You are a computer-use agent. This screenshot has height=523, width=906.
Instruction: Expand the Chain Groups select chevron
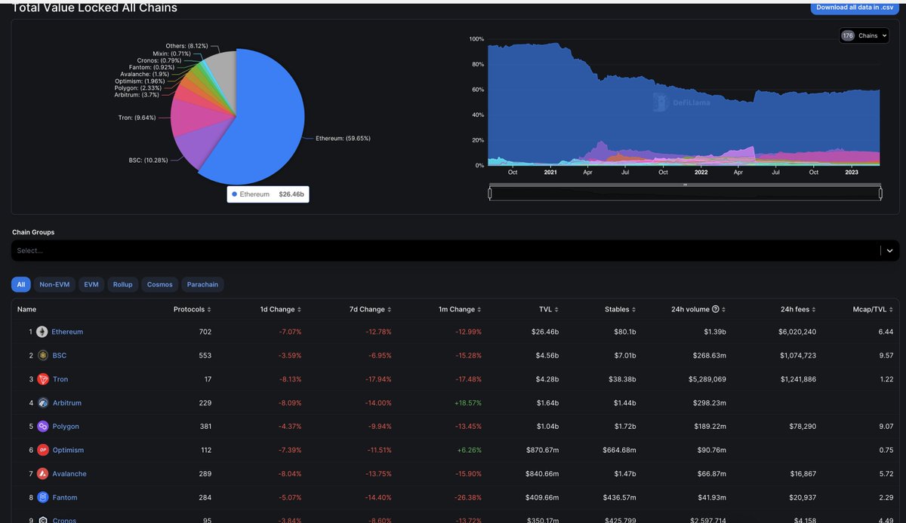click(889, 251)
